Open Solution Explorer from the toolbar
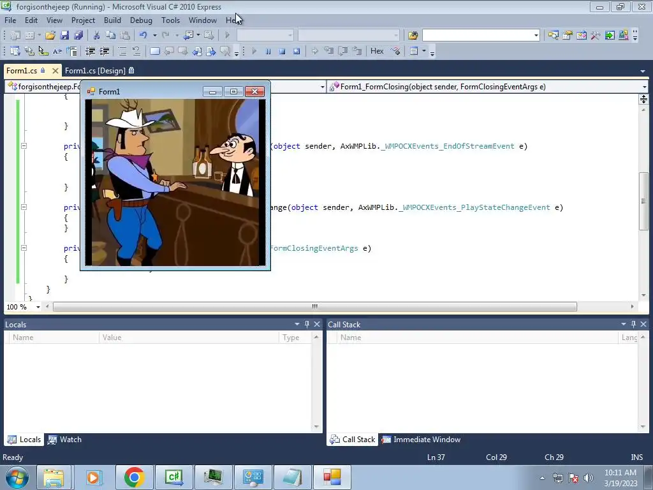This screenshot has height=490, width=653. (x=553, y=36)
